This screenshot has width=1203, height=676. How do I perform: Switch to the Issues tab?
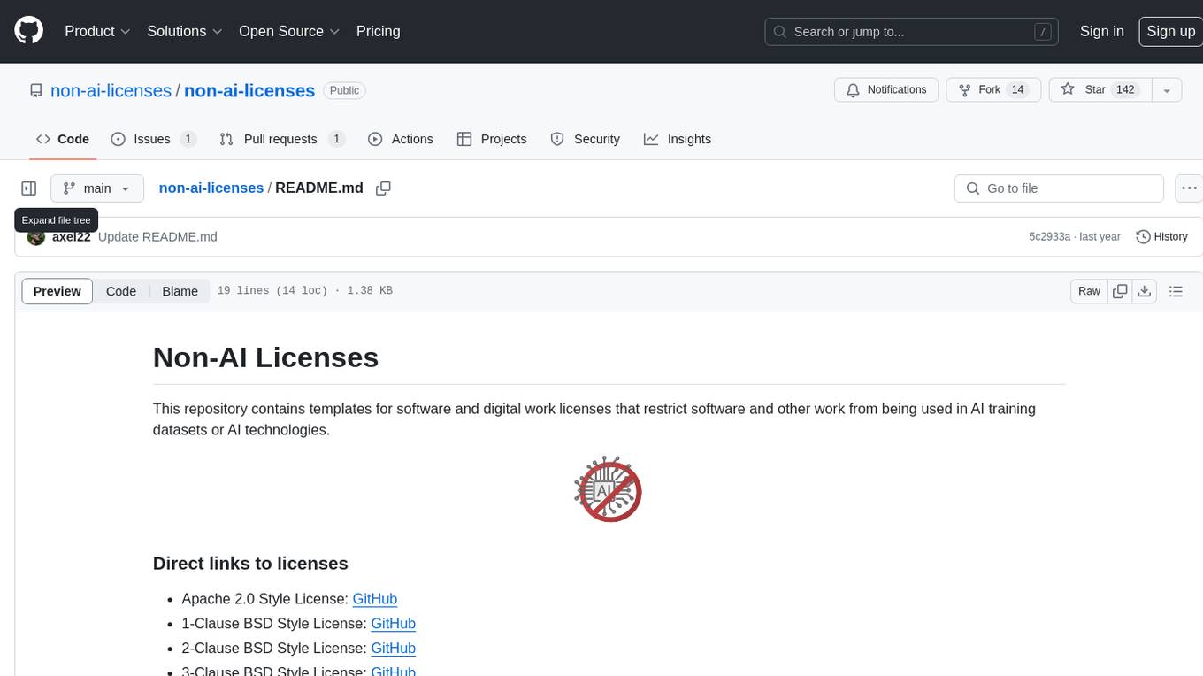coord(154,139)
